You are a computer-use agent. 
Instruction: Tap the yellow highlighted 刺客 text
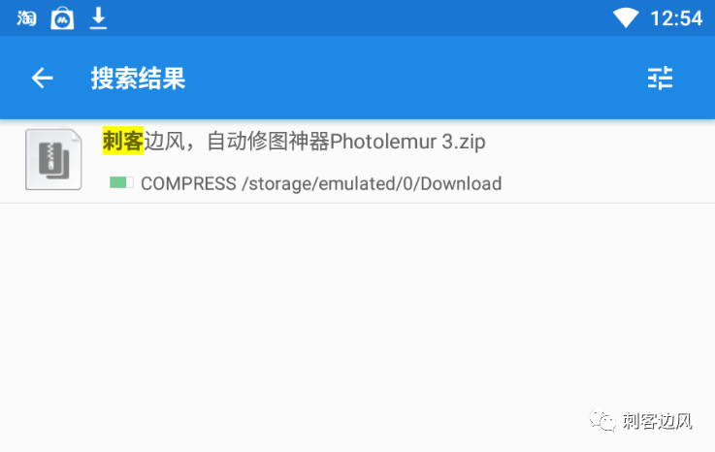122,141
